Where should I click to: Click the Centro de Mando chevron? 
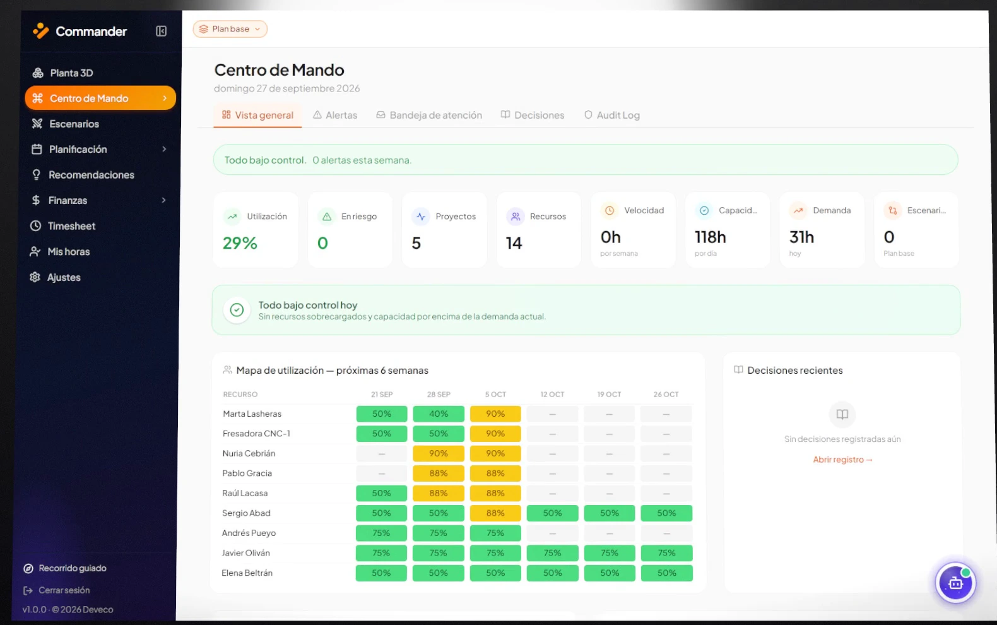165,98
